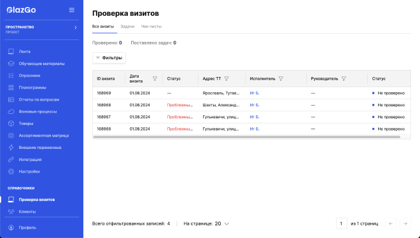
Task: Click the Профиль user icon
Action: pos(11,228)
